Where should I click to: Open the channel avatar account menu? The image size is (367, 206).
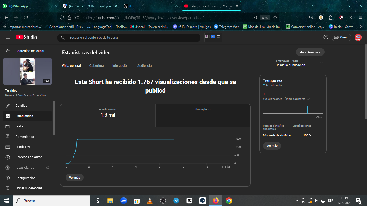358,37
